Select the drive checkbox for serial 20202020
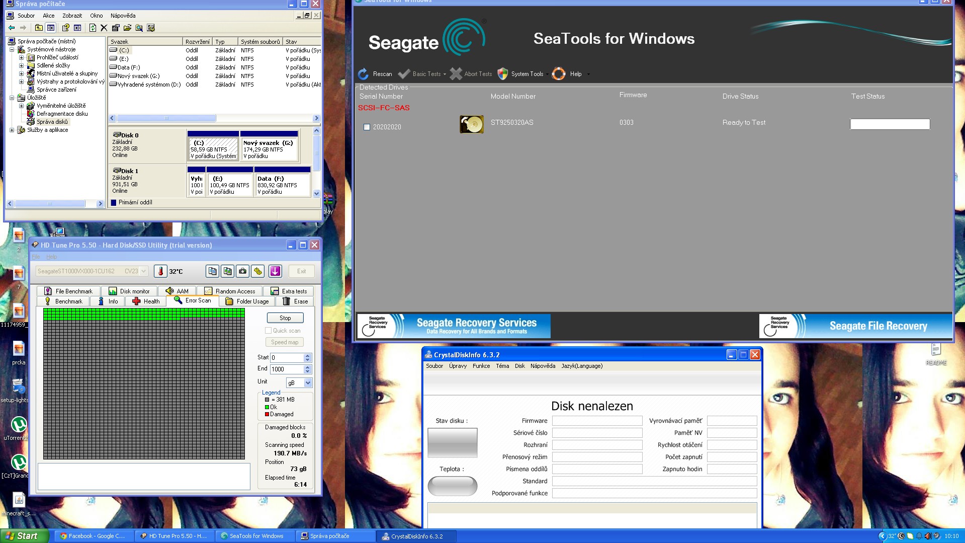 (x=367, y=127)
